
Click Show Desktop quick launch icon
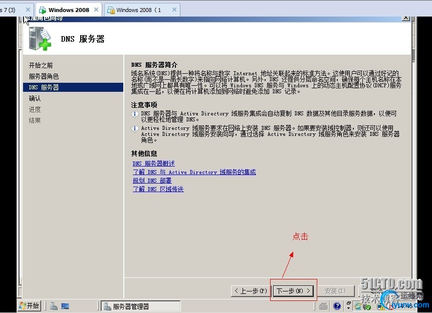click(x=65, y=306)
